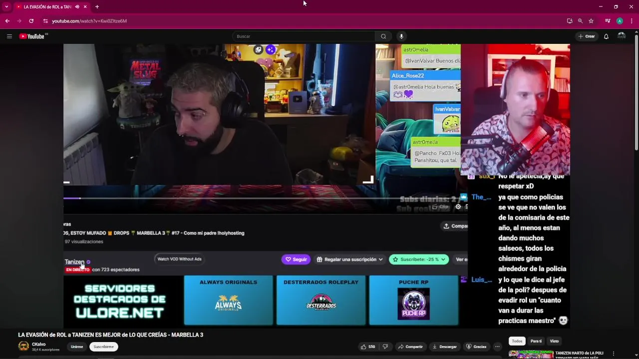
Task: Click the install/cast icon in address bar
Action: point(570,21)
